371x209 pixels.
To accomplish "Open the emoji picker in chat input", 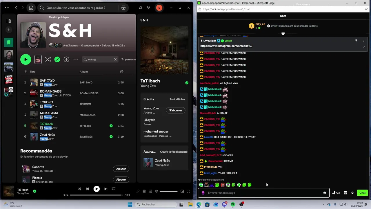I will (x=325, y=193).
